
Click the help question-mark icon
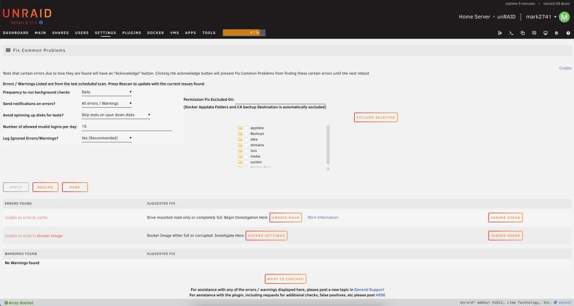tap(568, 33)
